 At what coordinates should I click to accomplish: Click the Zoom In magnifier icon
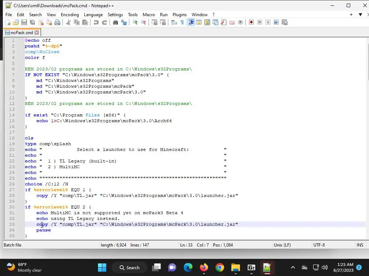coord(135,22)
